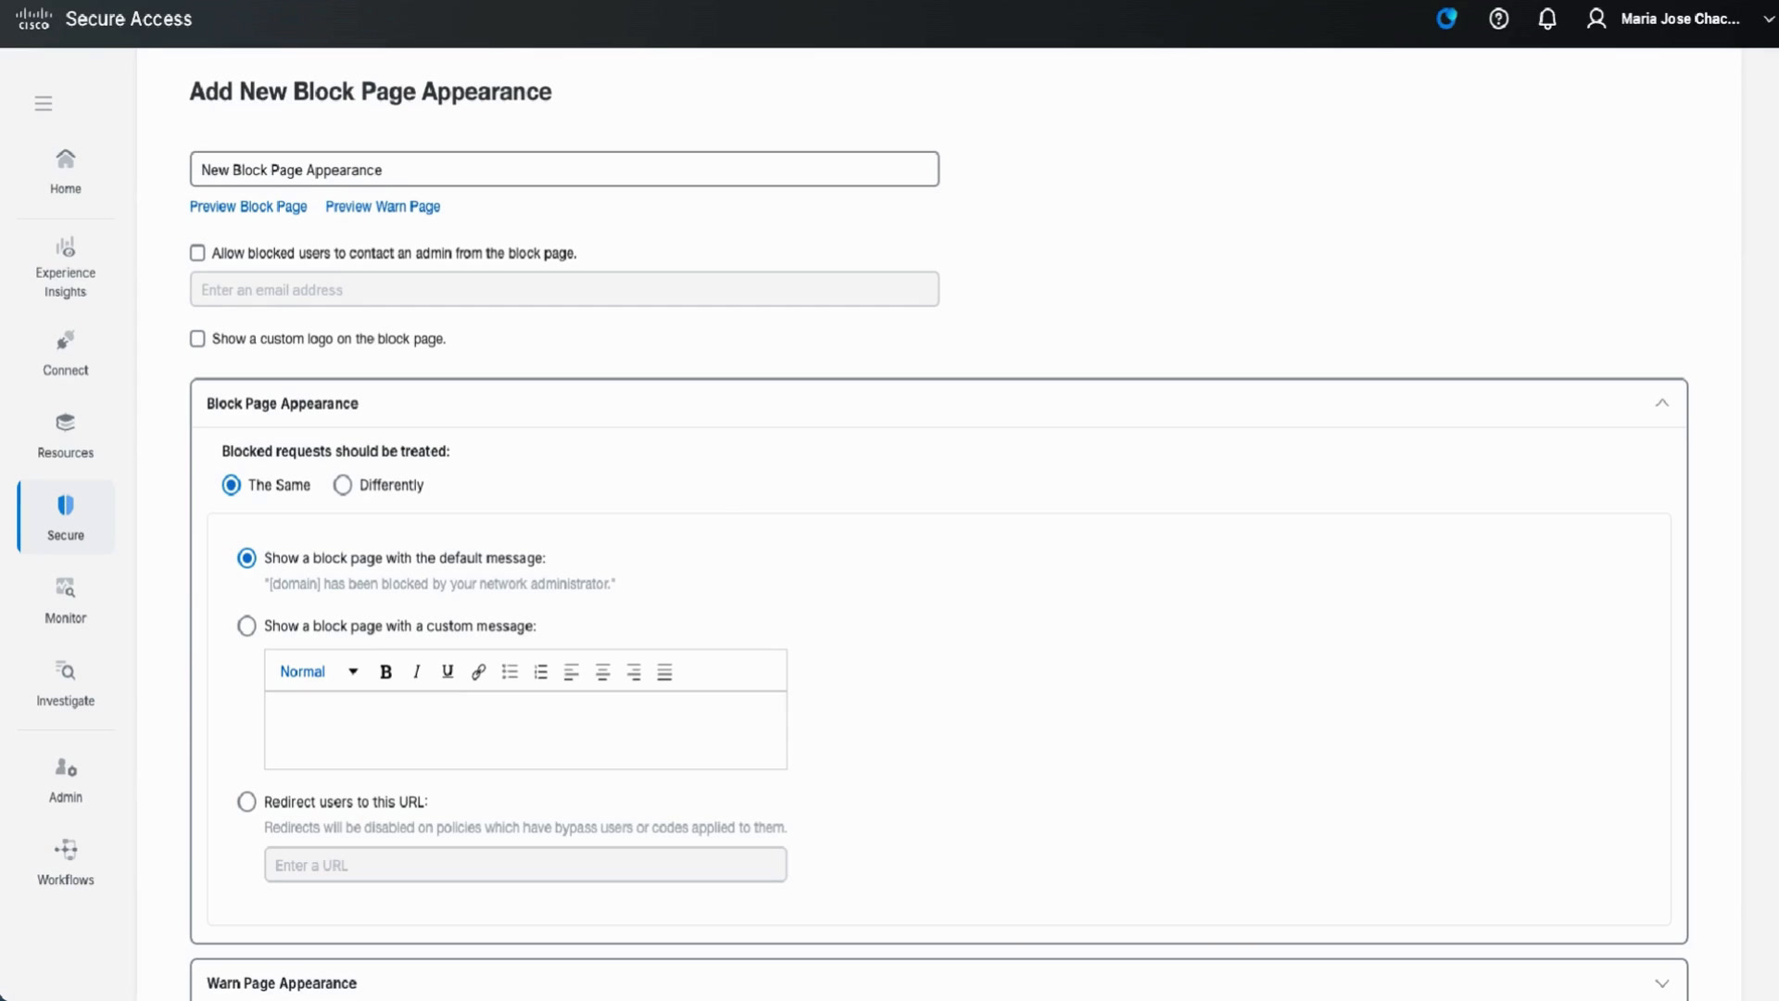Toggle the hamburger menu in sidebar
Image resolution: width=1779 pixels, height=1001 pixels.
click(x=44, y=103)
